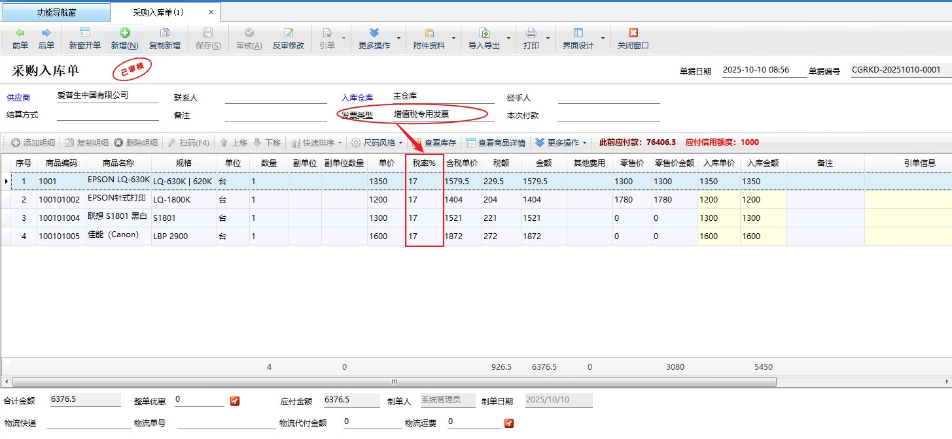Open new window via 新窗开单 icon
The height and width of the screenshot is (439, 952).
pos(85,39)
